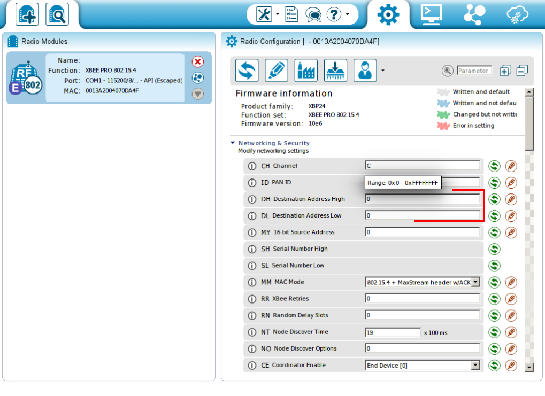Expand module details with gray down arrow
This screenshot has height=396, width=545.
[198, 94]
